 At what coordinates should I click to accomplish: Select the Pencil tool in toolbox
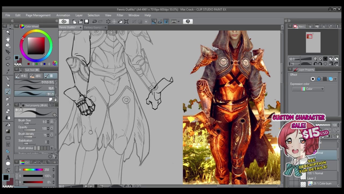pos(8,85)
